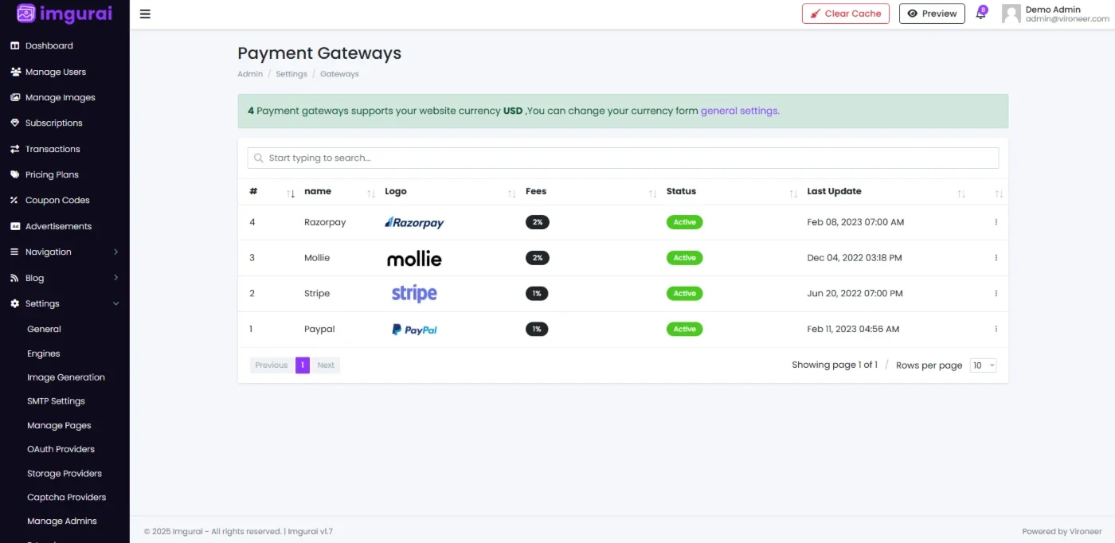Viewport: 1115px width, 543px height.
Task: Click the Previous pagination button
Action: pos(272,365)
